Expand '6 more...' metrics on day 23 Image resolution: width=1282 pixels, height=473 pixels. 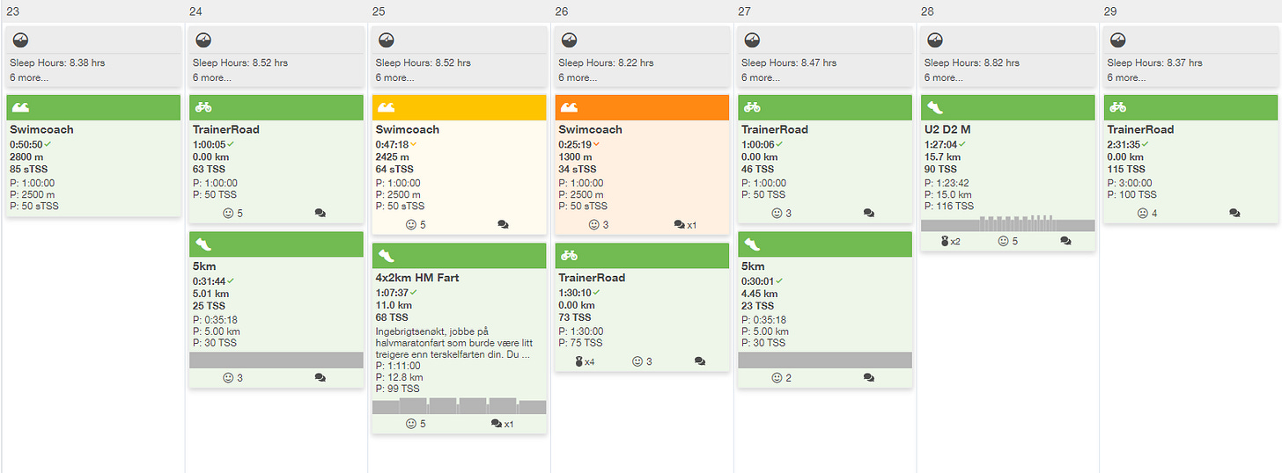(29, 77)
